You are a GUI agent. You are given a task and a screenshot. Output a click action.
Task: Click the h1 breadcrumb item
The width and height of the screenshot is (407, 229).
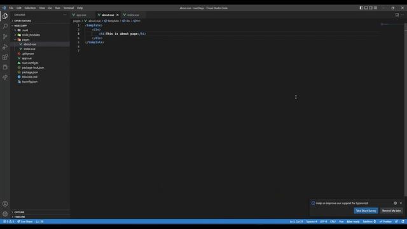[137, 21]
